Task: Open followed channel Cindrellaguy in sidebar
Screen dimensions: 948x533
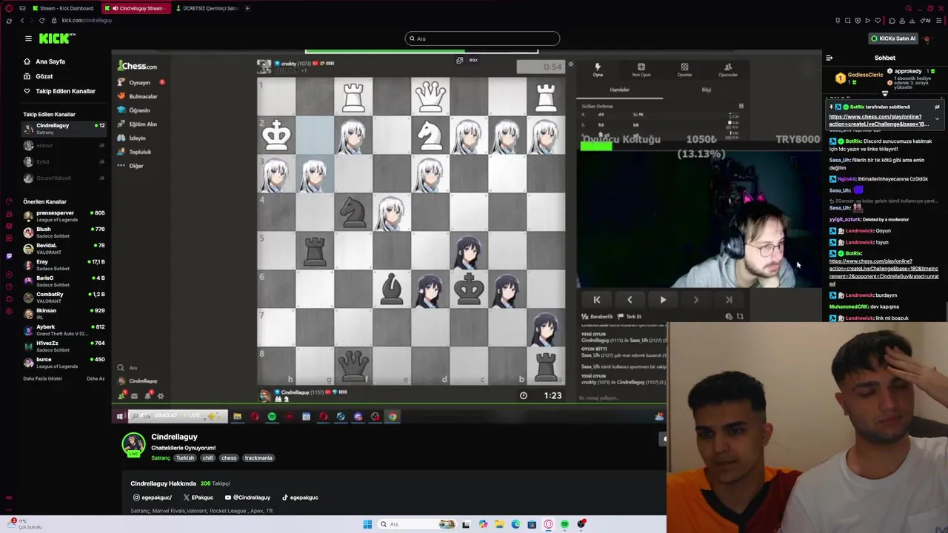Action: (x=64, y=128)
